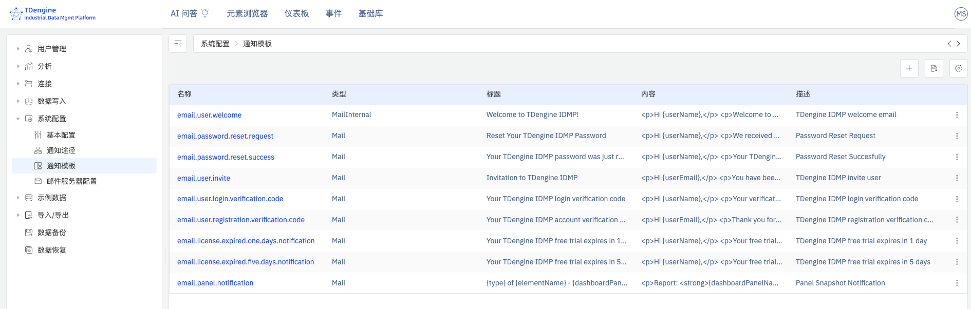The height and width of the screenshot is (309, 971).
Task: Open more actions for email.password.reset.success row
Action: (957, 157)
